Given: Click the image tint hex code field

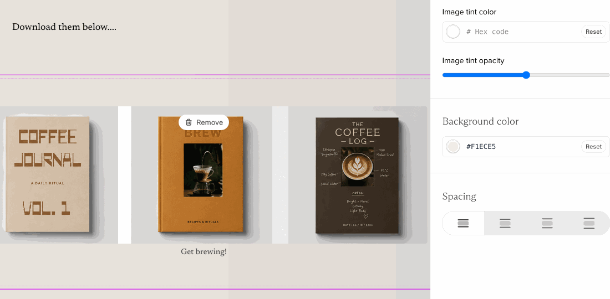Looking at the screenshot, I should pyautogui.click(x=521, y=32).
